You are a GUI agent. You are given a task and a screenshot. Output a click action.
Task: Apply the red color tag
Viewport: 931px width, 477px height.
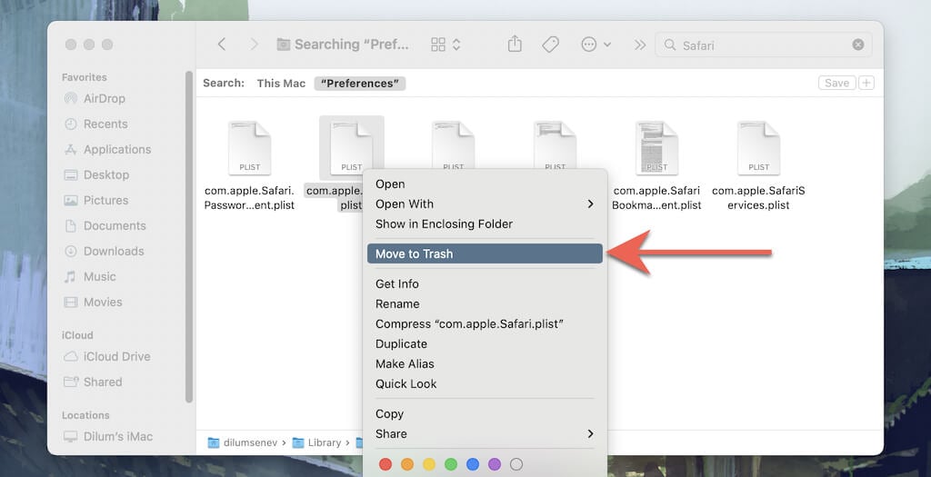pos(385,464)
